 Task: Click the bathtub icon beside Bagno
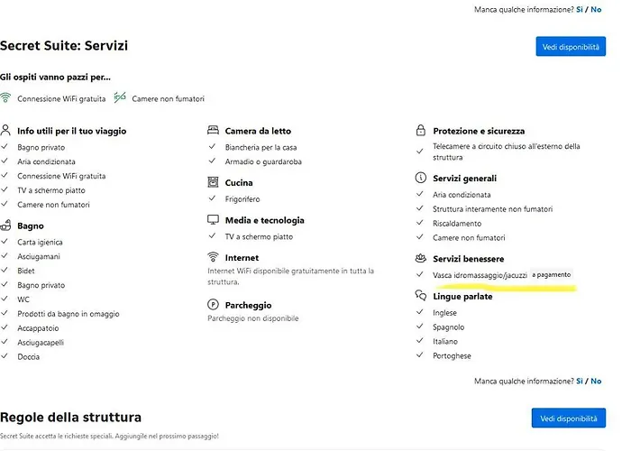(x=6, y=225)
